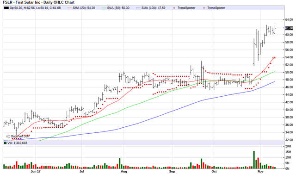Click the first TrendSpotter legend dot
This screenshot has height=180, width=296.
click(174, 8)
